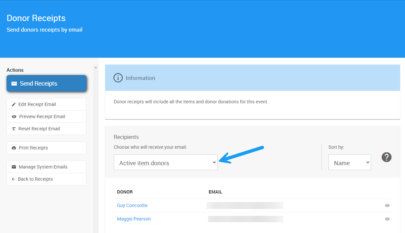Click the sidebar scrollbar up arrow
The height and width of the screenshot is (233, 405).
[x=96, y=67]
